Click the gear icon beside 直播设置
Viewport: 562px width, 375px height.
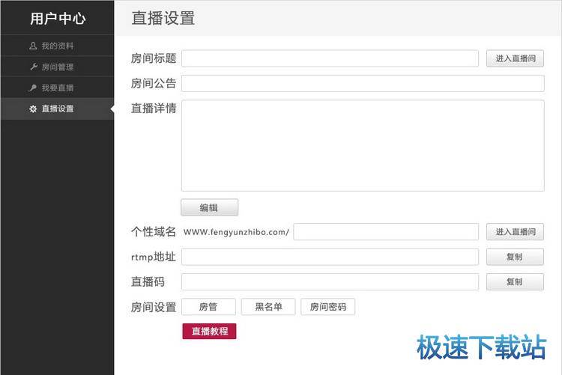33,109
